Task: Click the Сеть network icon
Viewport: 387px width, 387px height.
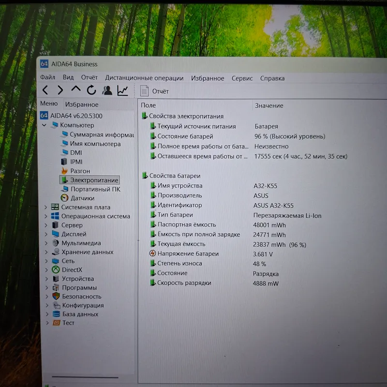Action: [56, 261]
